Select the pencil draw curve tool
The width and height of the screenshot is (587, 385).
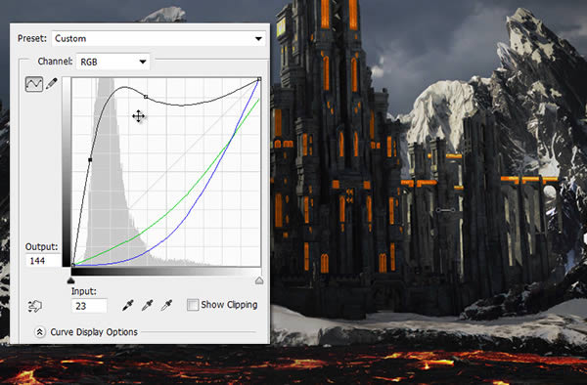(x=51, y=84)
